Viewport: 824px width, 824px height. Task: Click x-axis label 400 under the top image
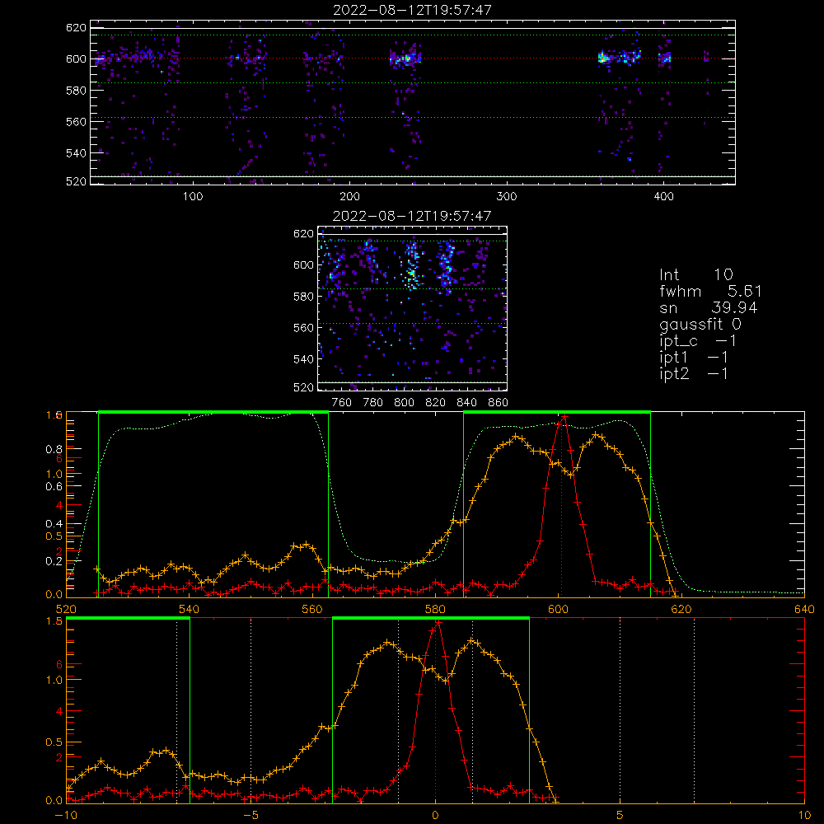663,197
